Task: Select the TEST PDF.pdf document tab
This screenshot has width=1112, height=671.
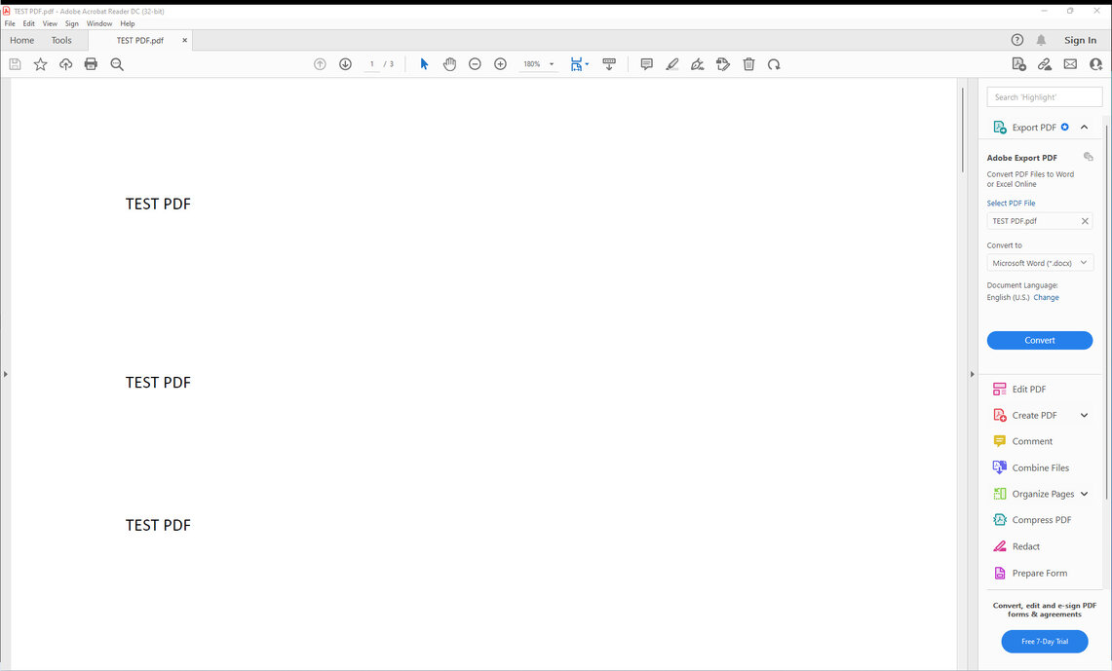Action: (139, 40)
